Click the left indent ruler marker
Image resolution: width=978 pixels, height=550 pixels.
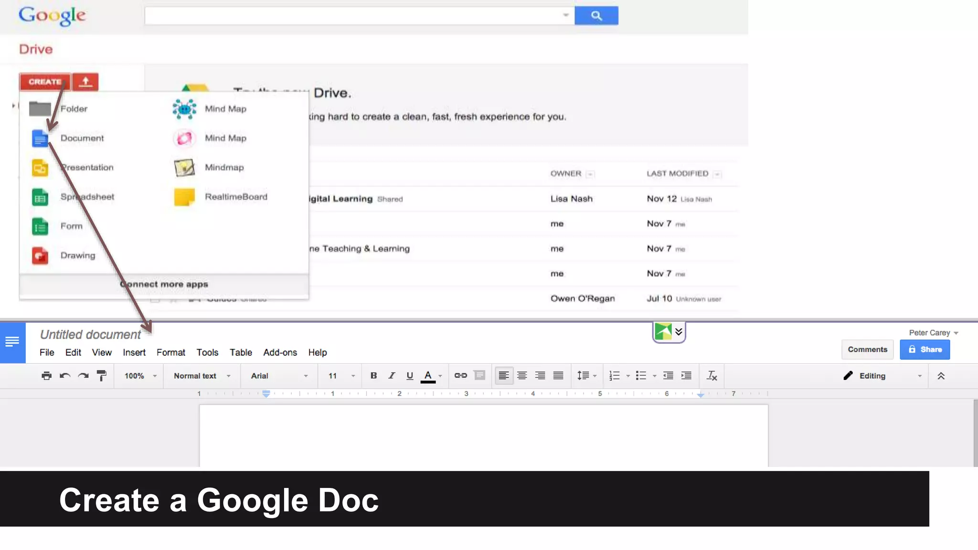coord(266,394)
